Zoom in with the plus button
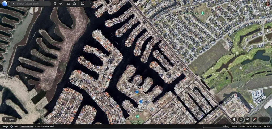The image size is (272, 129). tap(267, 119)
